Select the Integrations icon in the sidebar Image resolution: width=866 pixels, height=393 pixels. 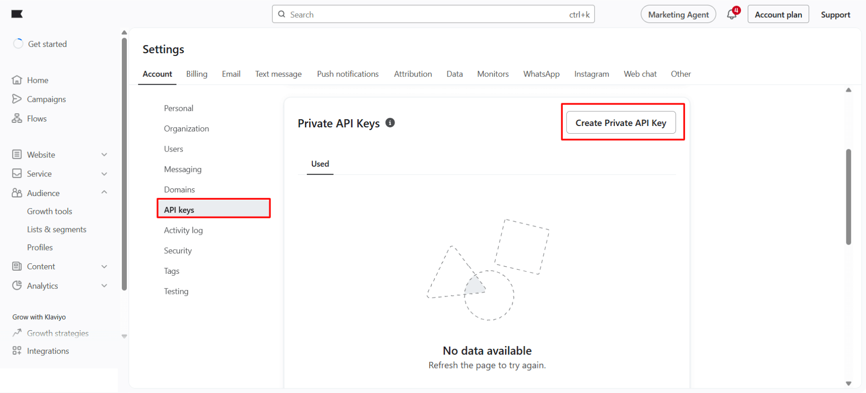pos(17,351)
